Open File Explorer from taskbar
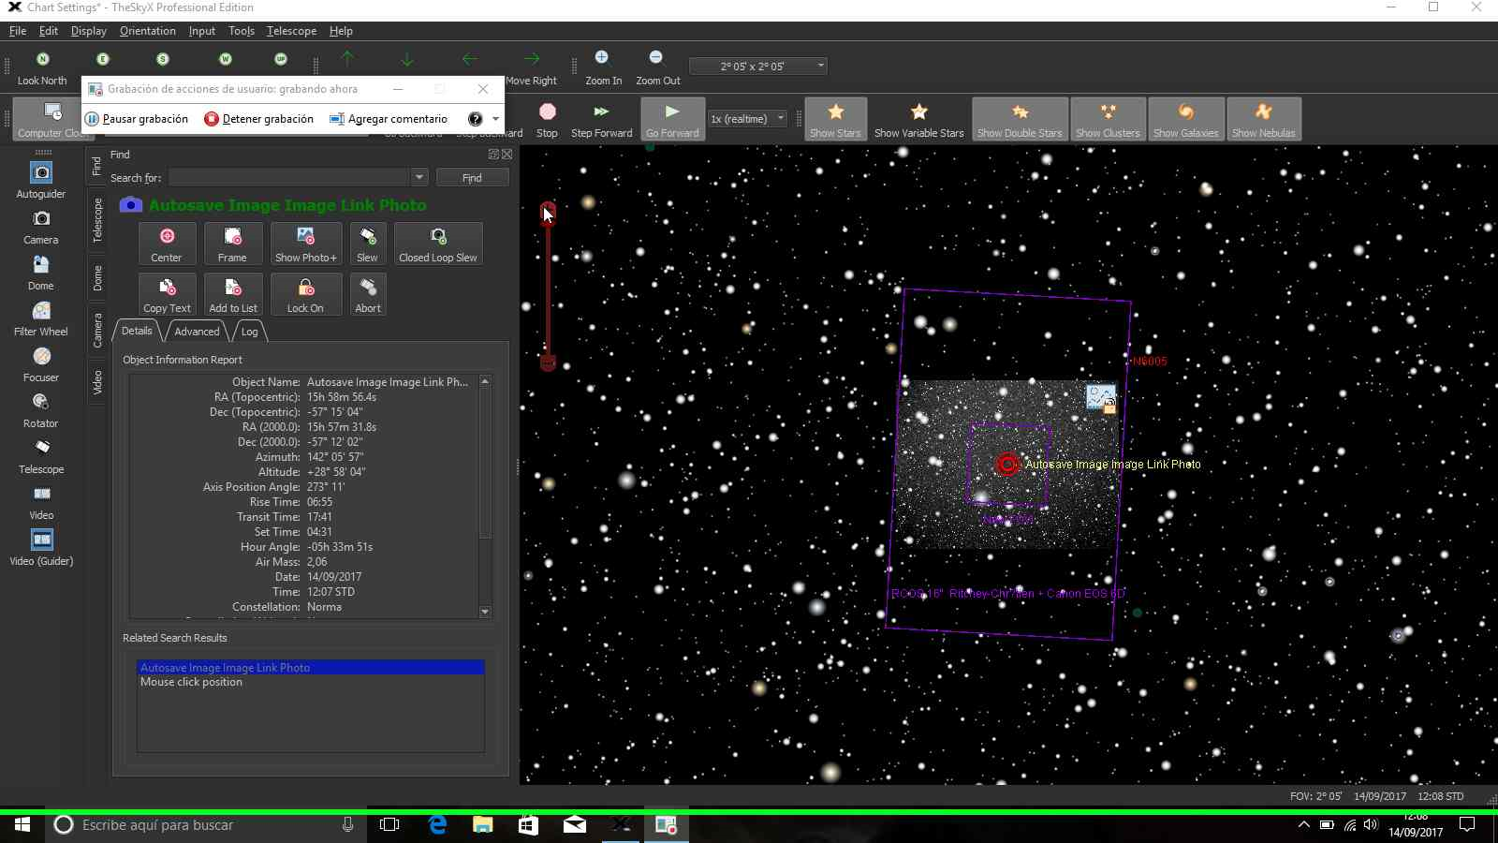Screen dimensions: 1498x843 tap(482, 825)
